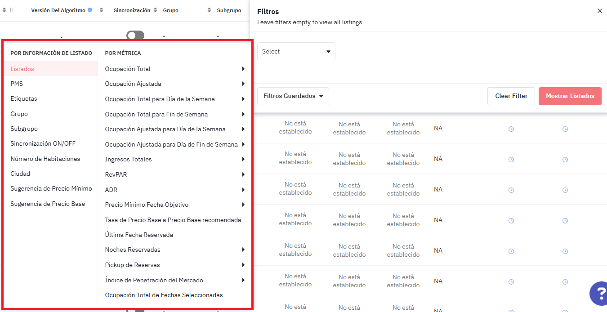The height and width of the screenshot is (312, 607).
Task: Expand Ocupación Total submenu arrow
Action: click(243, 69)
